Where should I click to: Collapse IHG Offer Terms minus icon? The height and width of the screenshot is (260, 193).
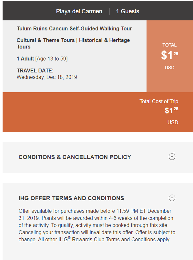172,198
